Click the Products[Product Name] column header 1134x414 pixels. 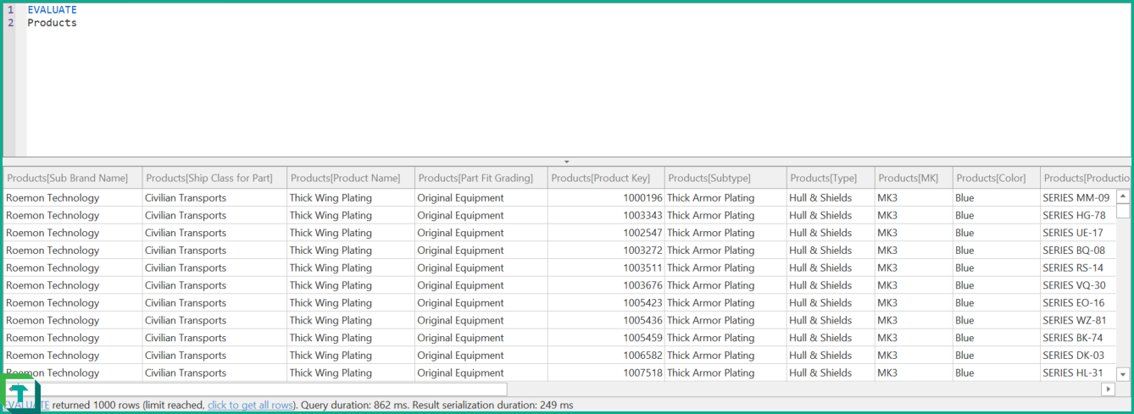(351, 178)
